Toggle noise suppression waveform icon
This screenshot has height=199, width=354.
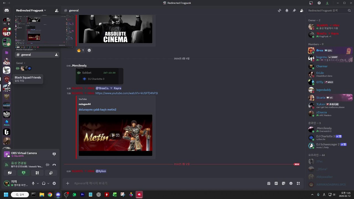tap(48, 165)
